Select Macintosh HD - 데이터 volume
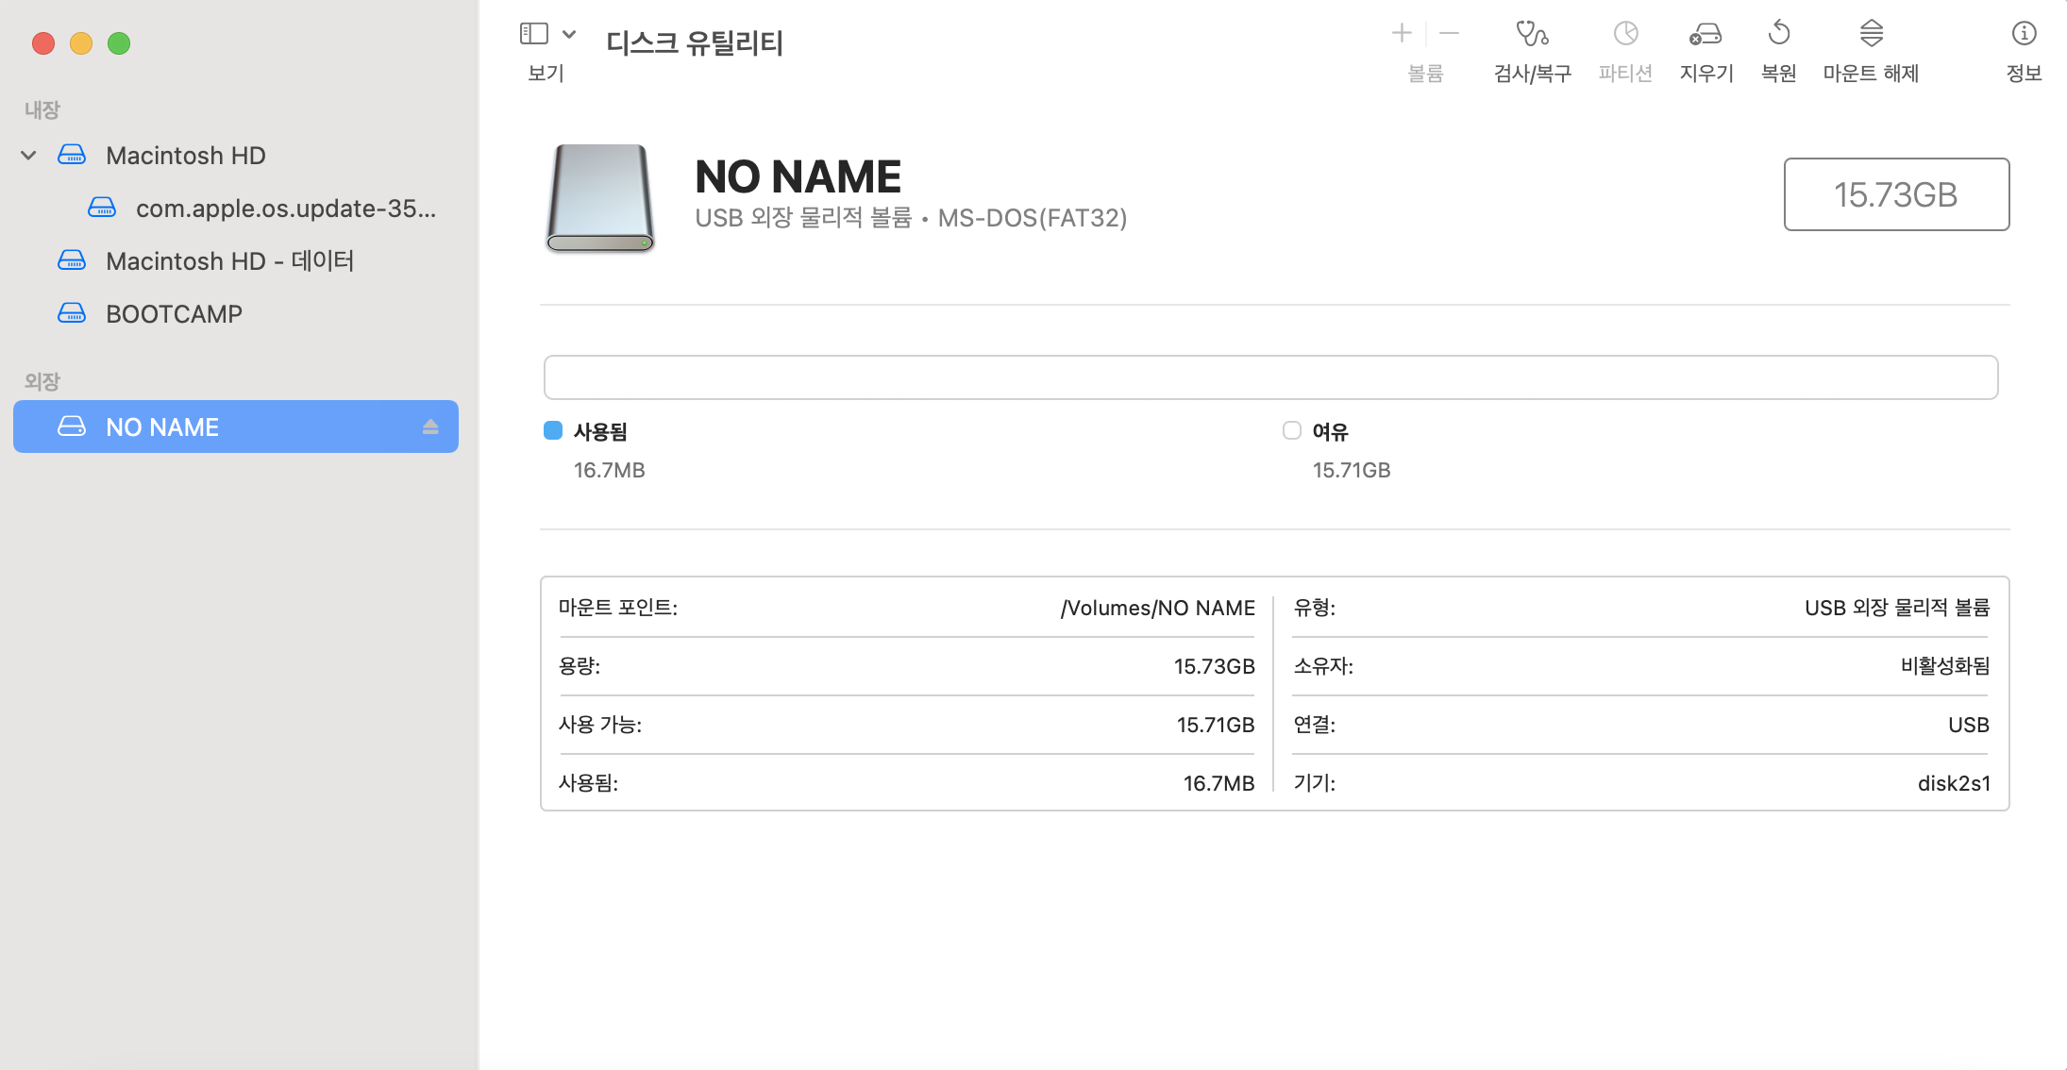 (x=229, y=260)
